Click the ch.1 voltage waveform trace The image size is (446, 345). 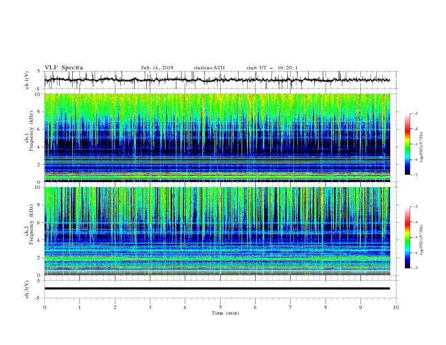pos(217,80)
